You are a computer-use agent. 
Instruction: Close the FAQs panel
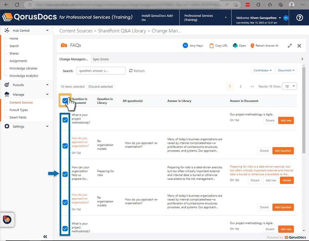[x=299, y=46]
